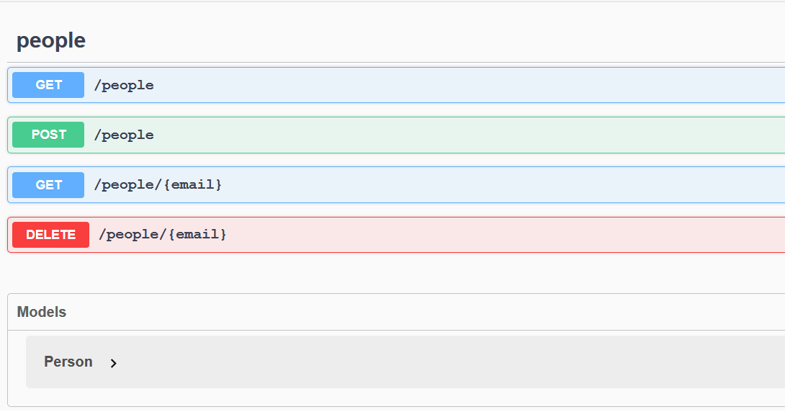785x412 pixels.
Task: Click empty area of POST /people row
Action: (468, 135)
